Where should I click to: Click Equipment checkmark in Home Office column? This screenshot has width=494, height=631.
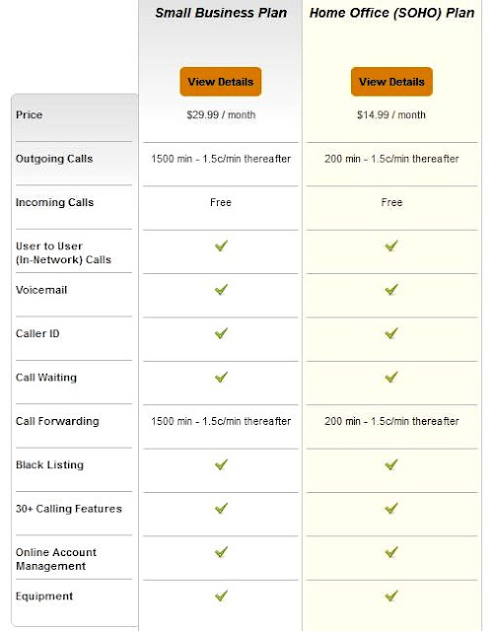pos(391,596)
